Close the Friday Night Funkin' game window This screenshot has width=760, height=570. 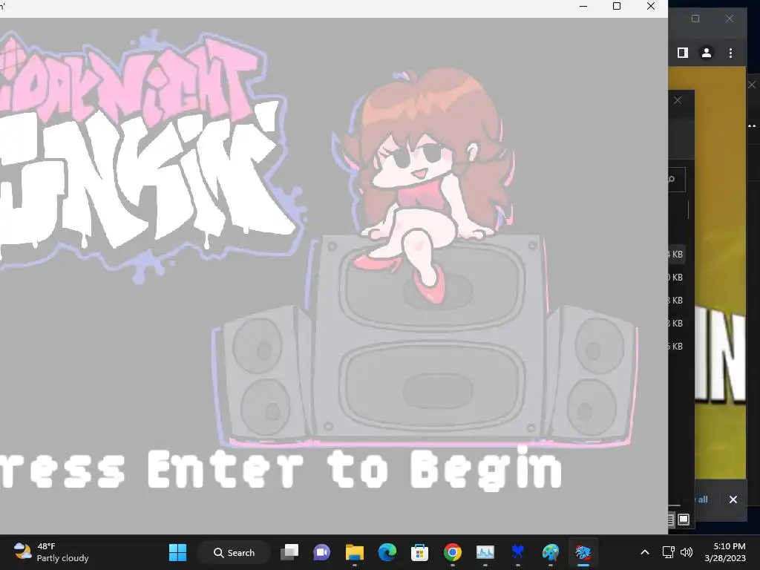tap(651, 6)
